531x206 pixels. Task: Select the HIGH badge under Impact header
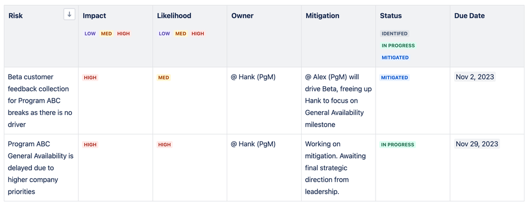tap(123, 34)
